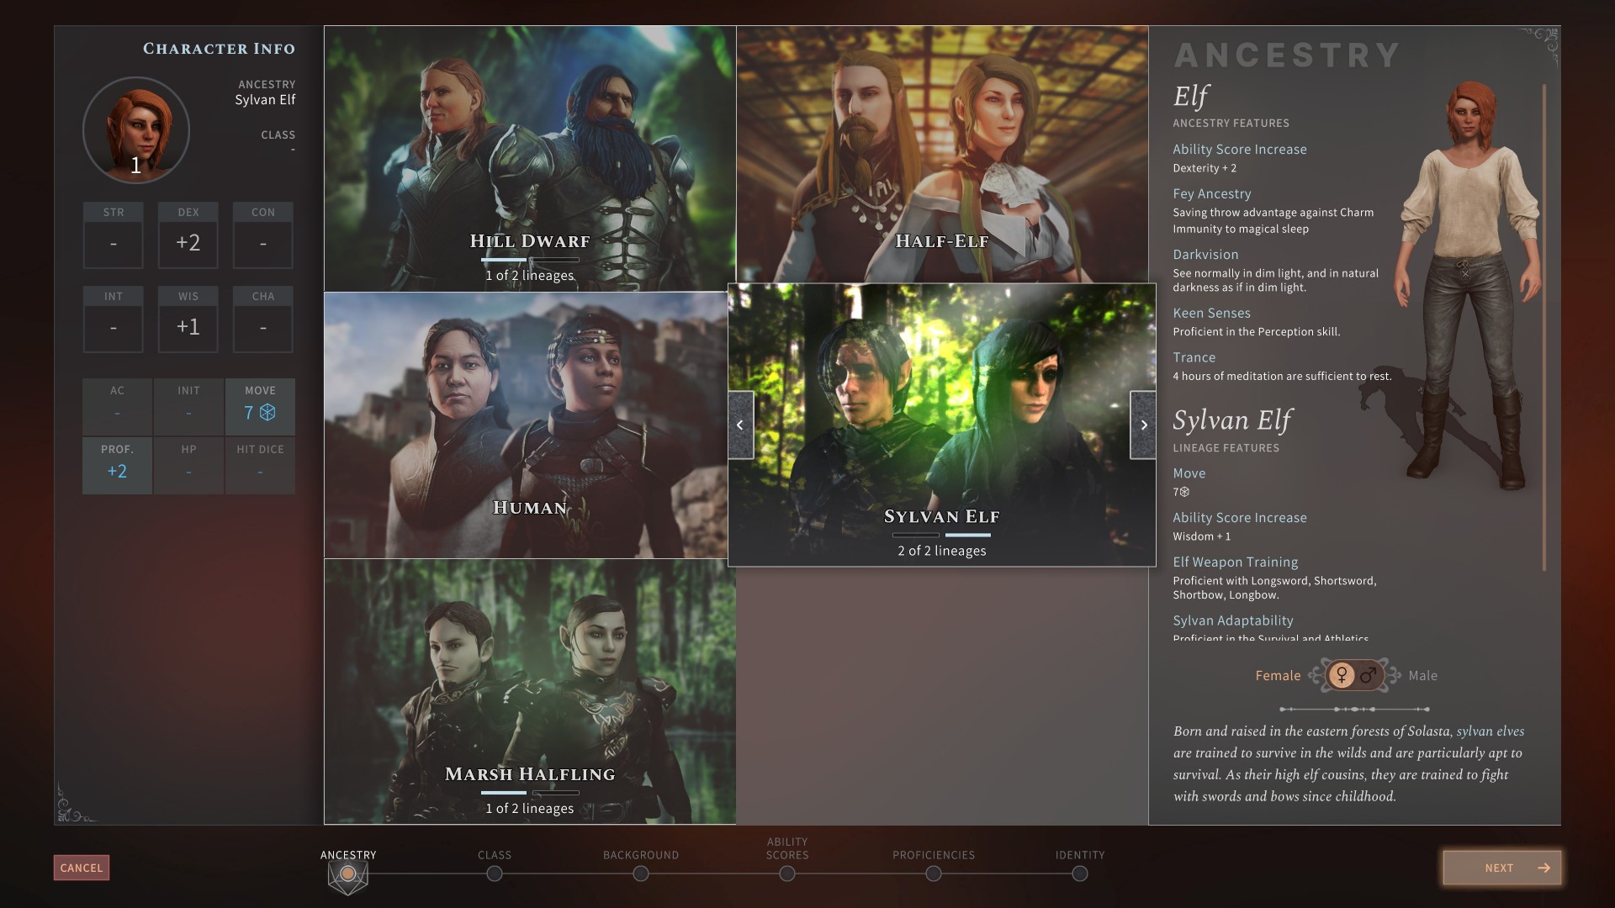This screenshot has height=908, width=1615.
Task: Click the Ancestry step hexagon icon
Action: pos(347,874)
